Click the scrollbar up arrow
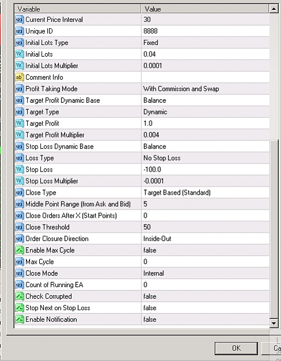281x361 pixels. coord(273,9)
